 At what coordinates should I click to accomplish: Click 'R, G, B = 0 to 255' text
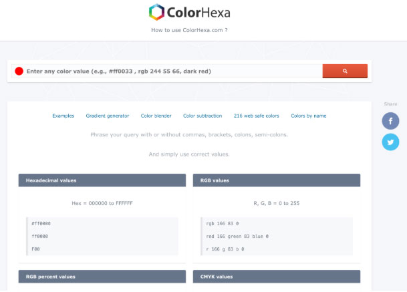click(x=277, y=203)
